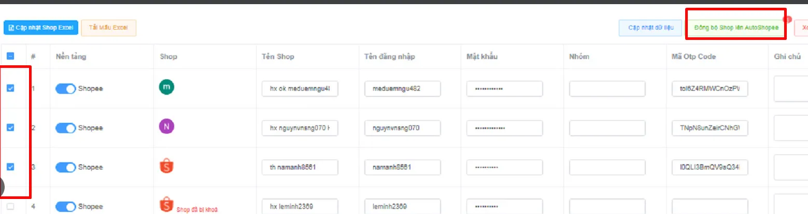808x214 pixels.
Task: Click login name field 'nguynvnsng070'
Action: [403, 128]
